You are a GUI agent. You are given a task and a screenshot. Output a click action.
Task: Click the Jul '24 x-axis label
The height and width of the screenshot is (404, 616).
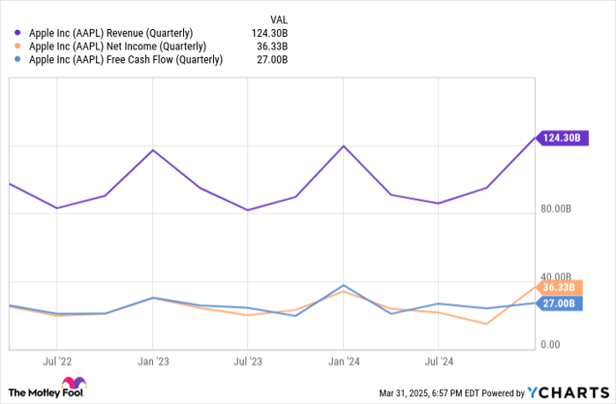[x=438, y=361]
